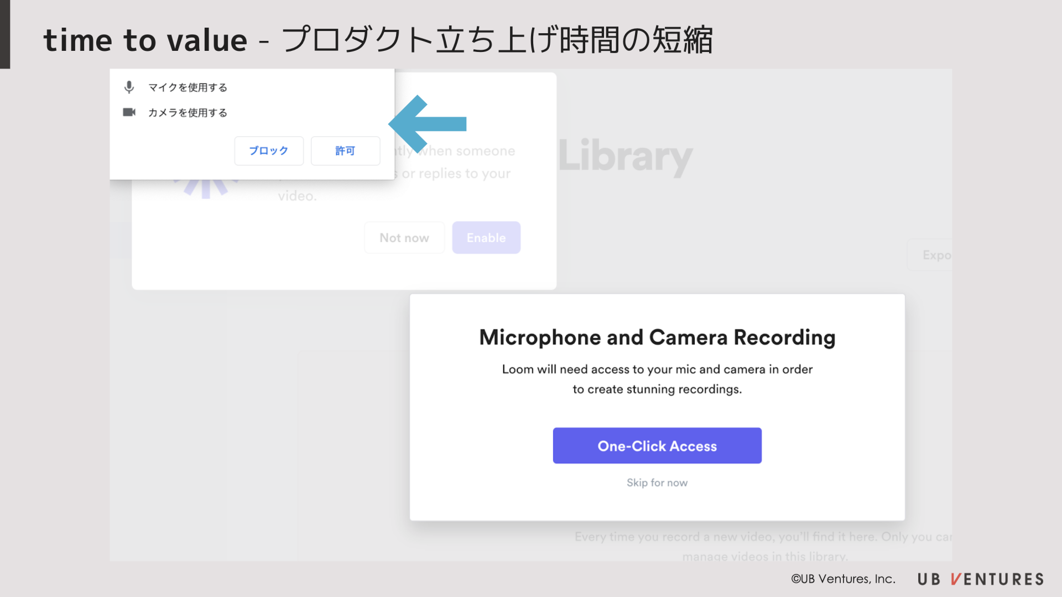This screenshot has width=1062, height=597.
Task: Click the faded Enable button
Action: pyautogui.click(x=486, y=238)
